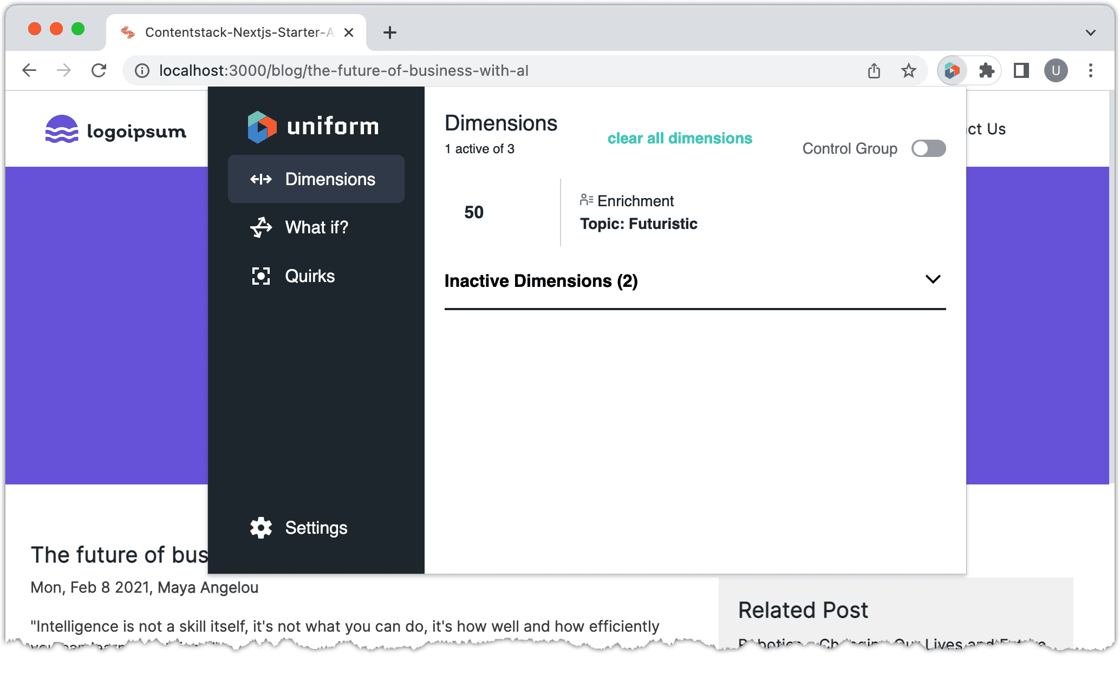
Task: Open the extensions puzzle-piece menu
Action: pos(987,70)
